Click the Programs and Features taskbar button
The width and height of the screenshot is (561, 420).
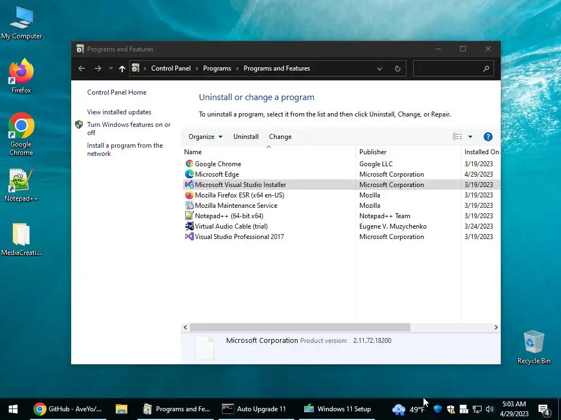click(175, 409)
